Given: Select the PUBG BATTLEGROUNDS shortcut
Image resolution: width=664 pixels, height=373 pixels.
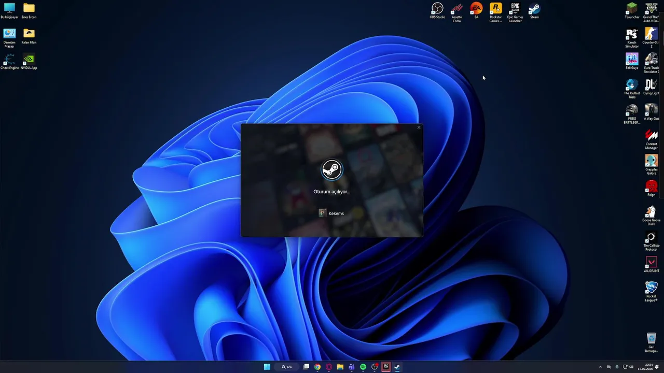Looking at the screenshot, I should (x=632, y=114).
